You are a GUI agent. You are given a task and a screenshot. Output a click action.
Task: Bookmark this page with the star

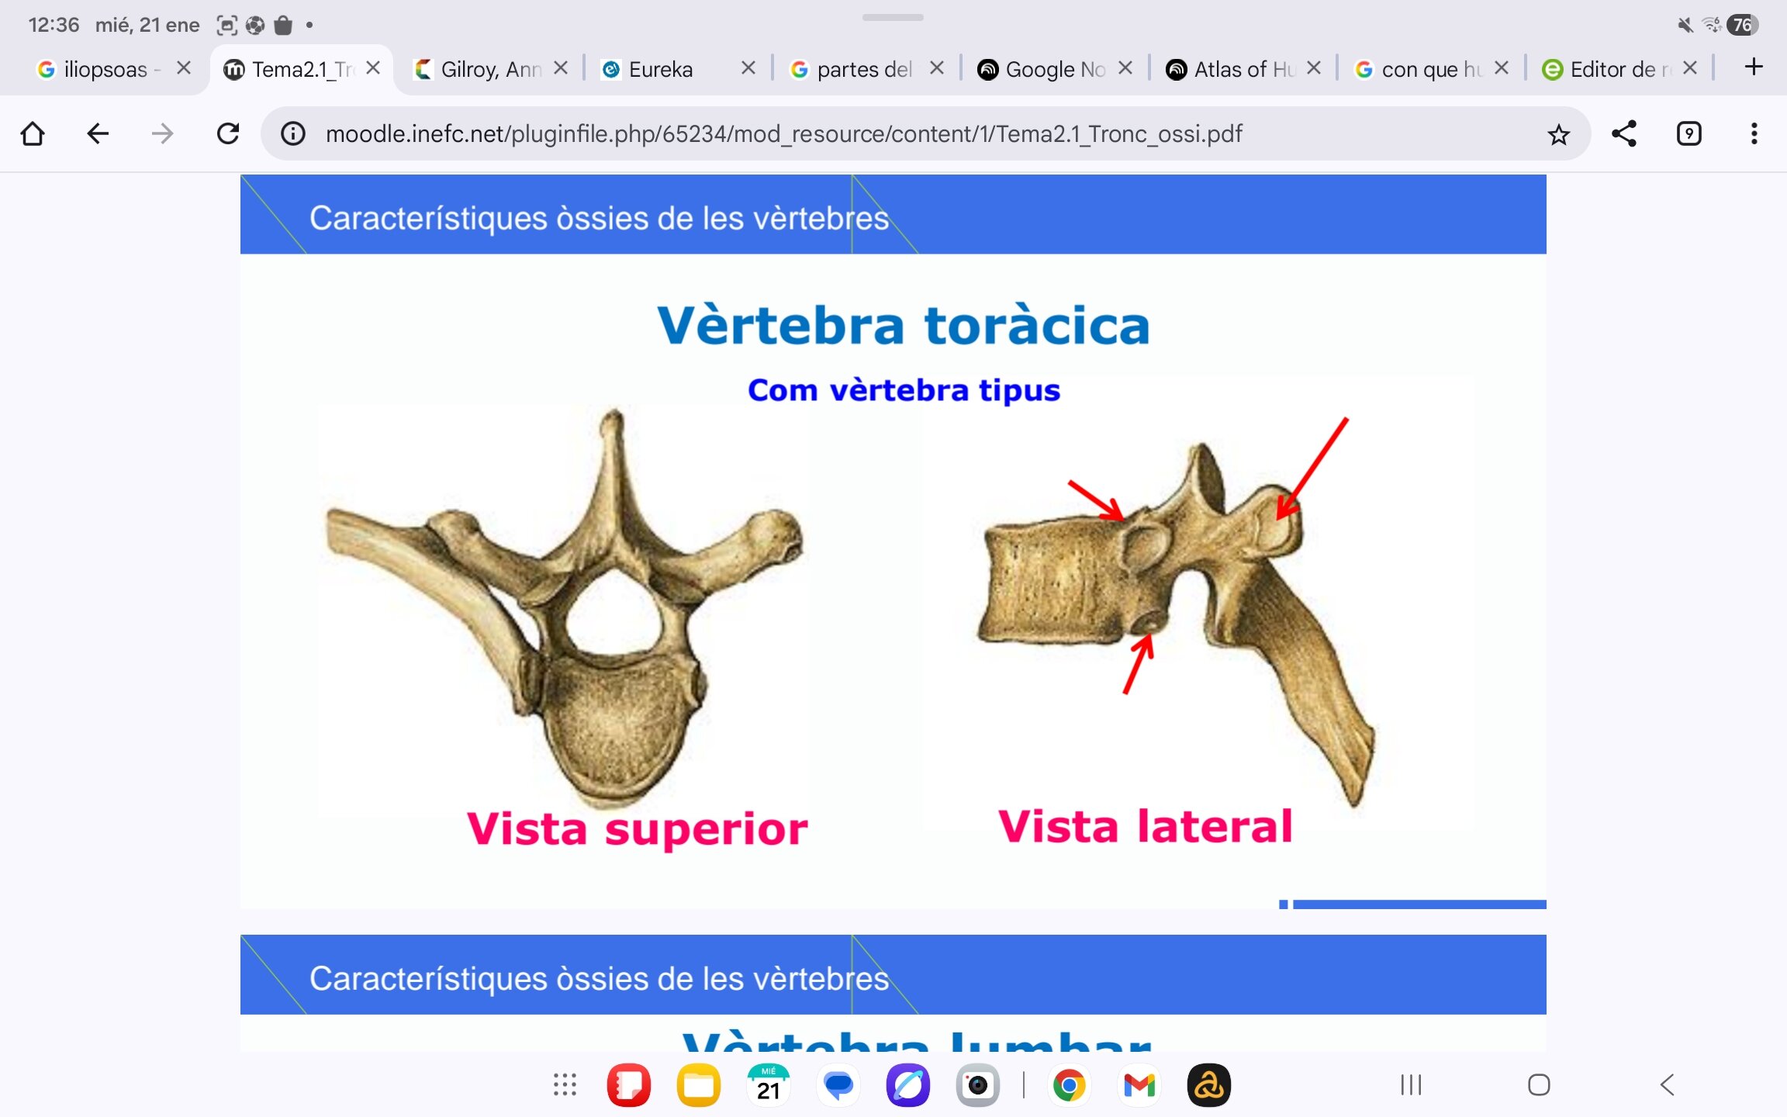(1558, 134)
